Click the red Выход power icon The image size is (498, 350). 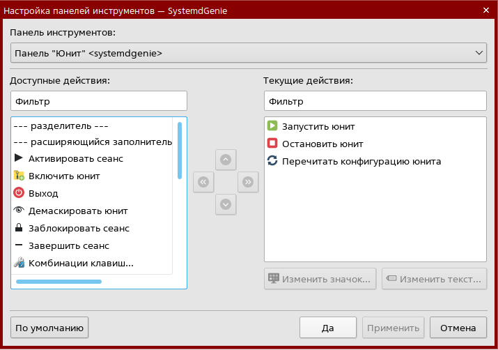click(19, 193)
